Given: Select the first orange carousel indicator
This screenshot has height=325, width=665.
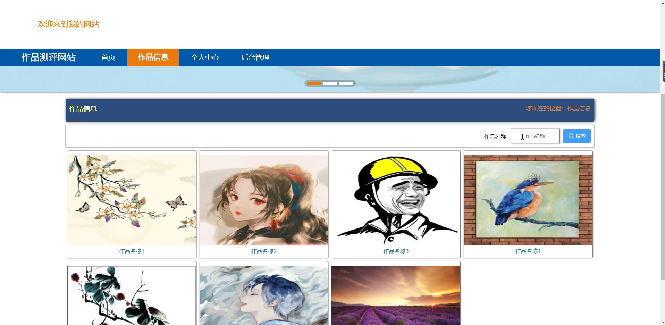Looking at the screenshot, I should pos(314,83).
